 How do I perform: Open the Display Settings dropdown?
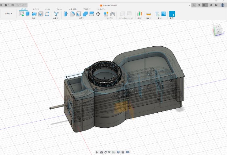click(x=118, y=152)
